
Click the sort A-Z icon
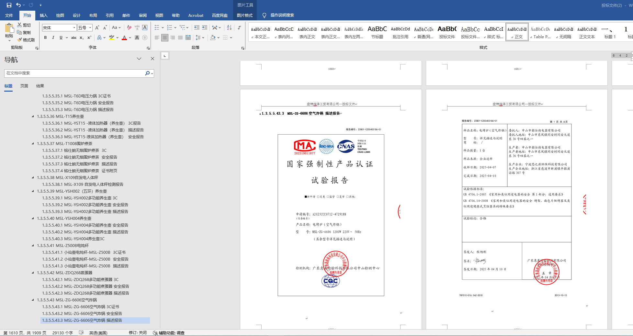coord(229,28)
